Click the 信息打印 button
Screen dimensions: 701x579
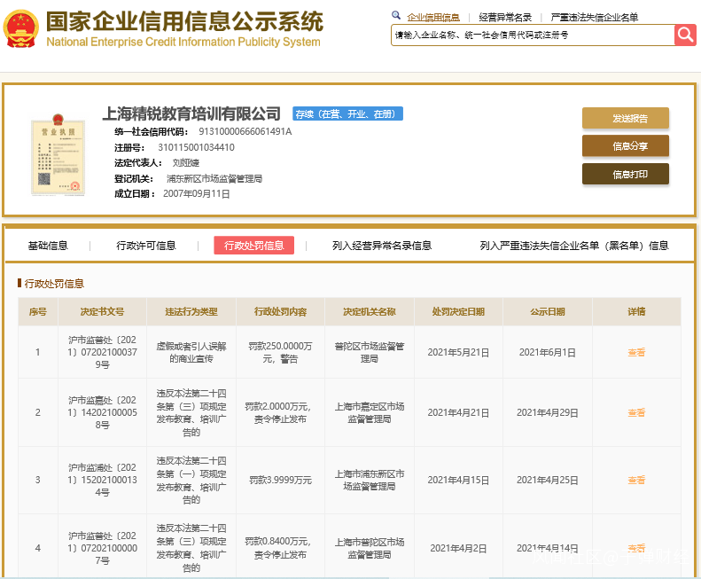[625, 175]
